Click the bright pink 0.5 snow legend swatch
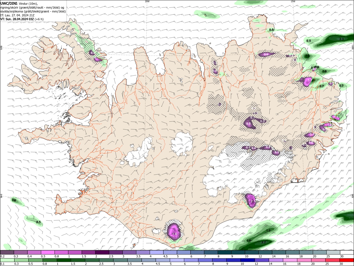This screenshot has width=354, height=266. click(48, 252)
